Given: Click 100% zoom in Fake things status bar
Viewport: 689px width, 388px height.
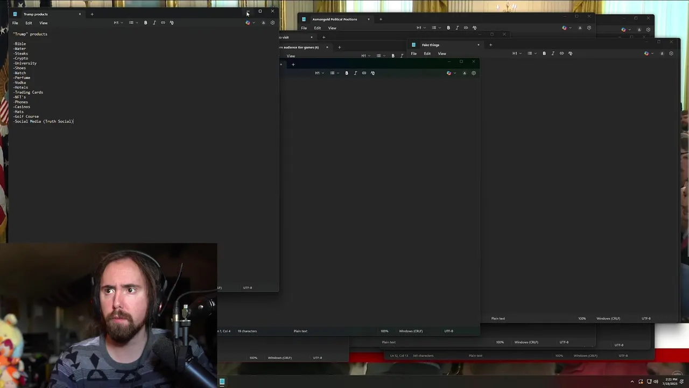Looking at the screenshot, I should pyautogui.click(x=582, y=318).
